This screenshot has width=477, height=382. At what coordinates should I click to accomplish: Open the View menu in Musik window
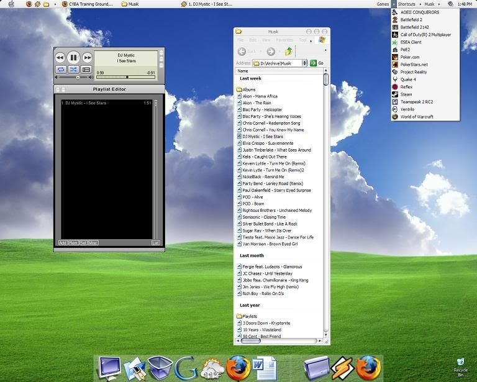pyautogui.click(x=266, y=40)
